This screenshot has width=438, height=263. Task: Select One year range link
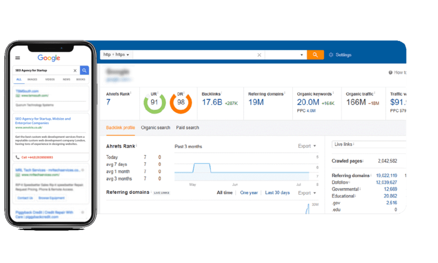click(x=249, y=193)
